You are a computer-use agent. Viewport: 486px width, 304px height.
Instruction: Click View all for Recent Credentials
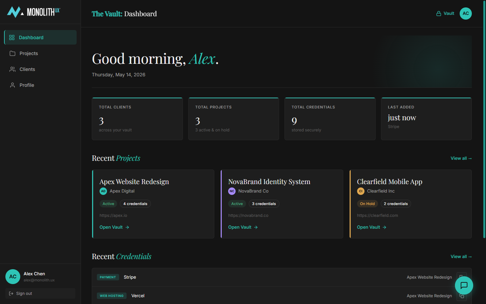pyautogui.click(x=461, y=257)
